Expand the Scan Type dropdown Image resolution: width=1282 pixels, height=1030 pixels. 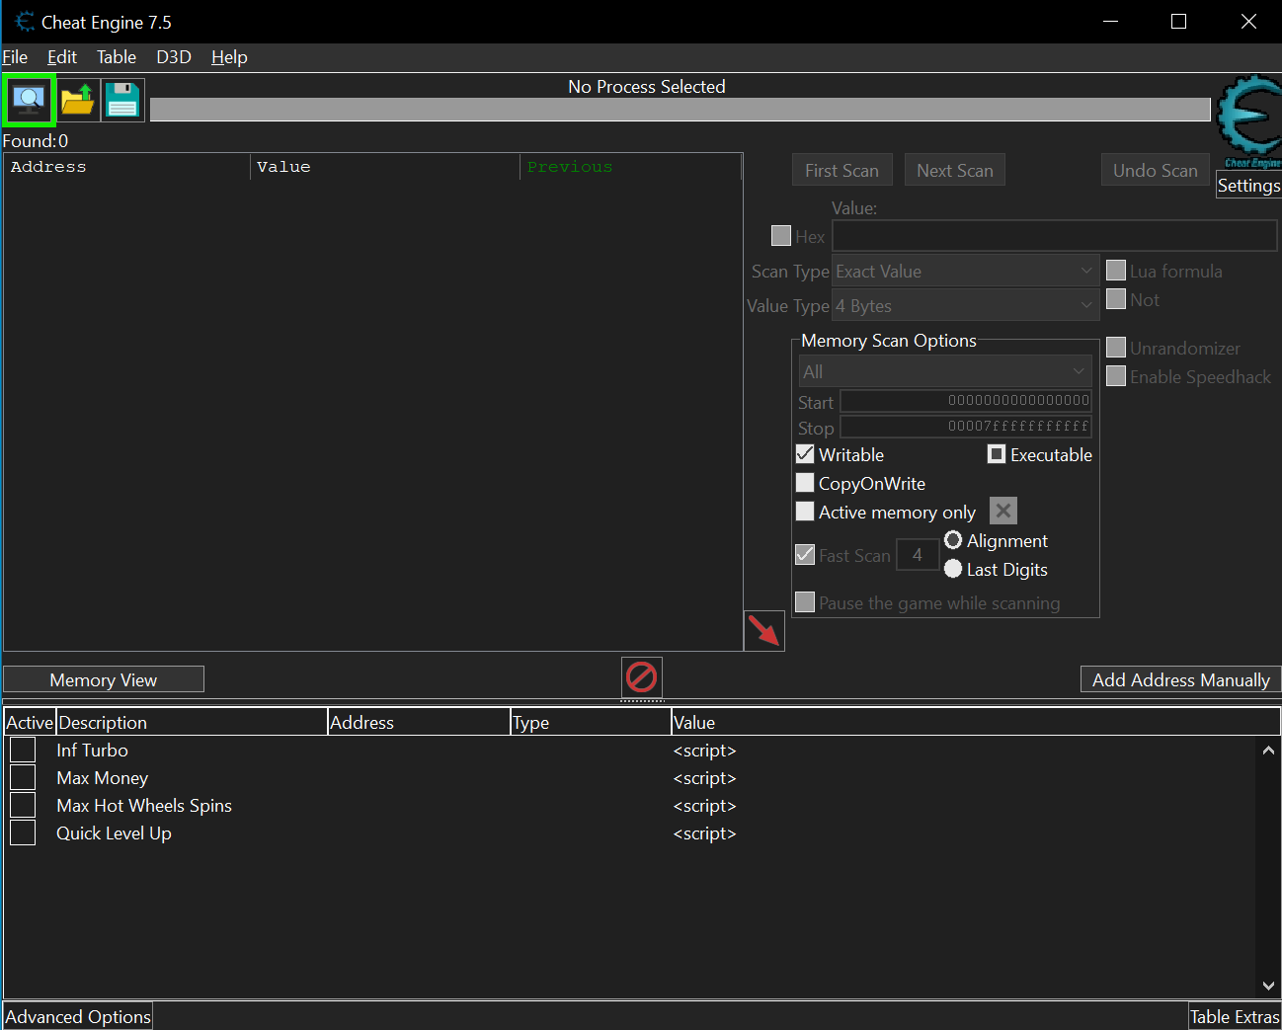(x=965, y=271)
